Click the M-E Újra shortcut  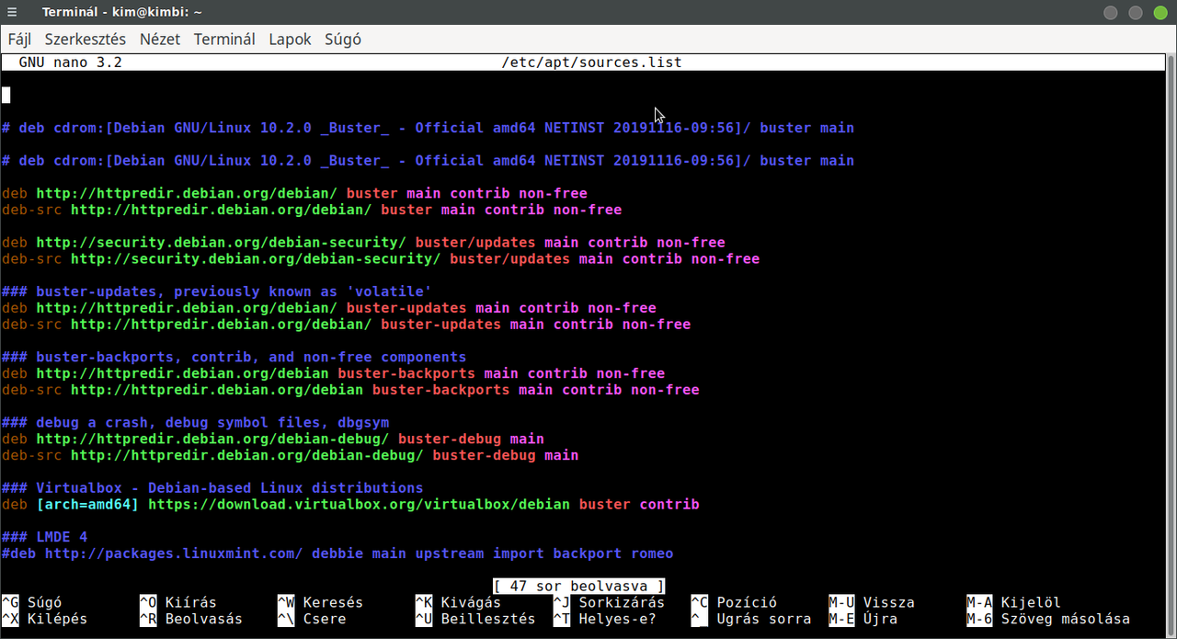[x=863, y=619]
